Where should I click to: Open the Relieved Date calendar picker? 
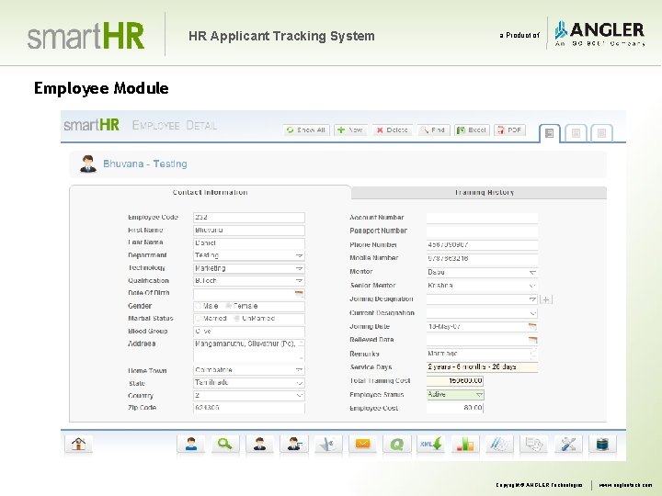tap(532, 340)
